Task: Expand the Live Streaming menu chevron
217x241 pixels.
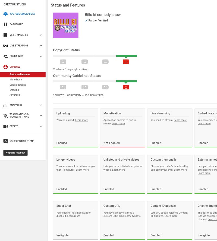Action: [x=41, y=46]
